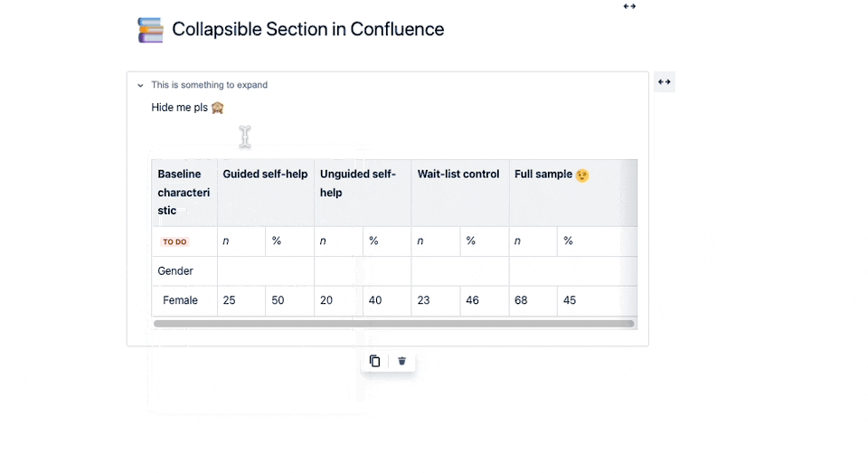Click the 'Hide me pls' text line
The height and width of the screenshot is (473, 868).
point(179,108)
